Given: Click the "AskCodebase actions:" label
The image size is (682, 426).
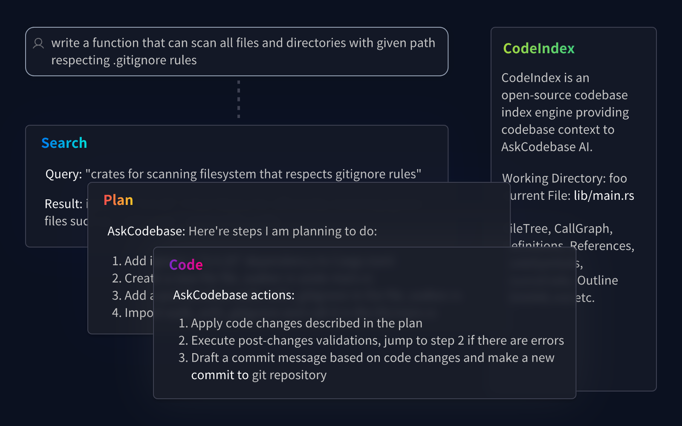Looking at the screenshot, I should tap(234, 295).
